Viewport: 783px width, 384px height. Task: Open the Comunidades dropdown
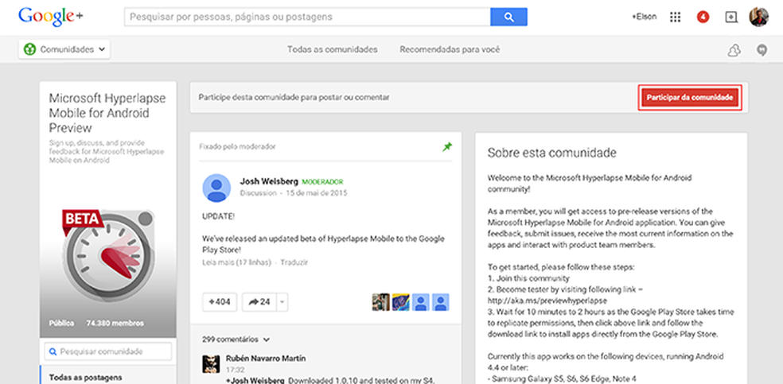tap(64, 49)
